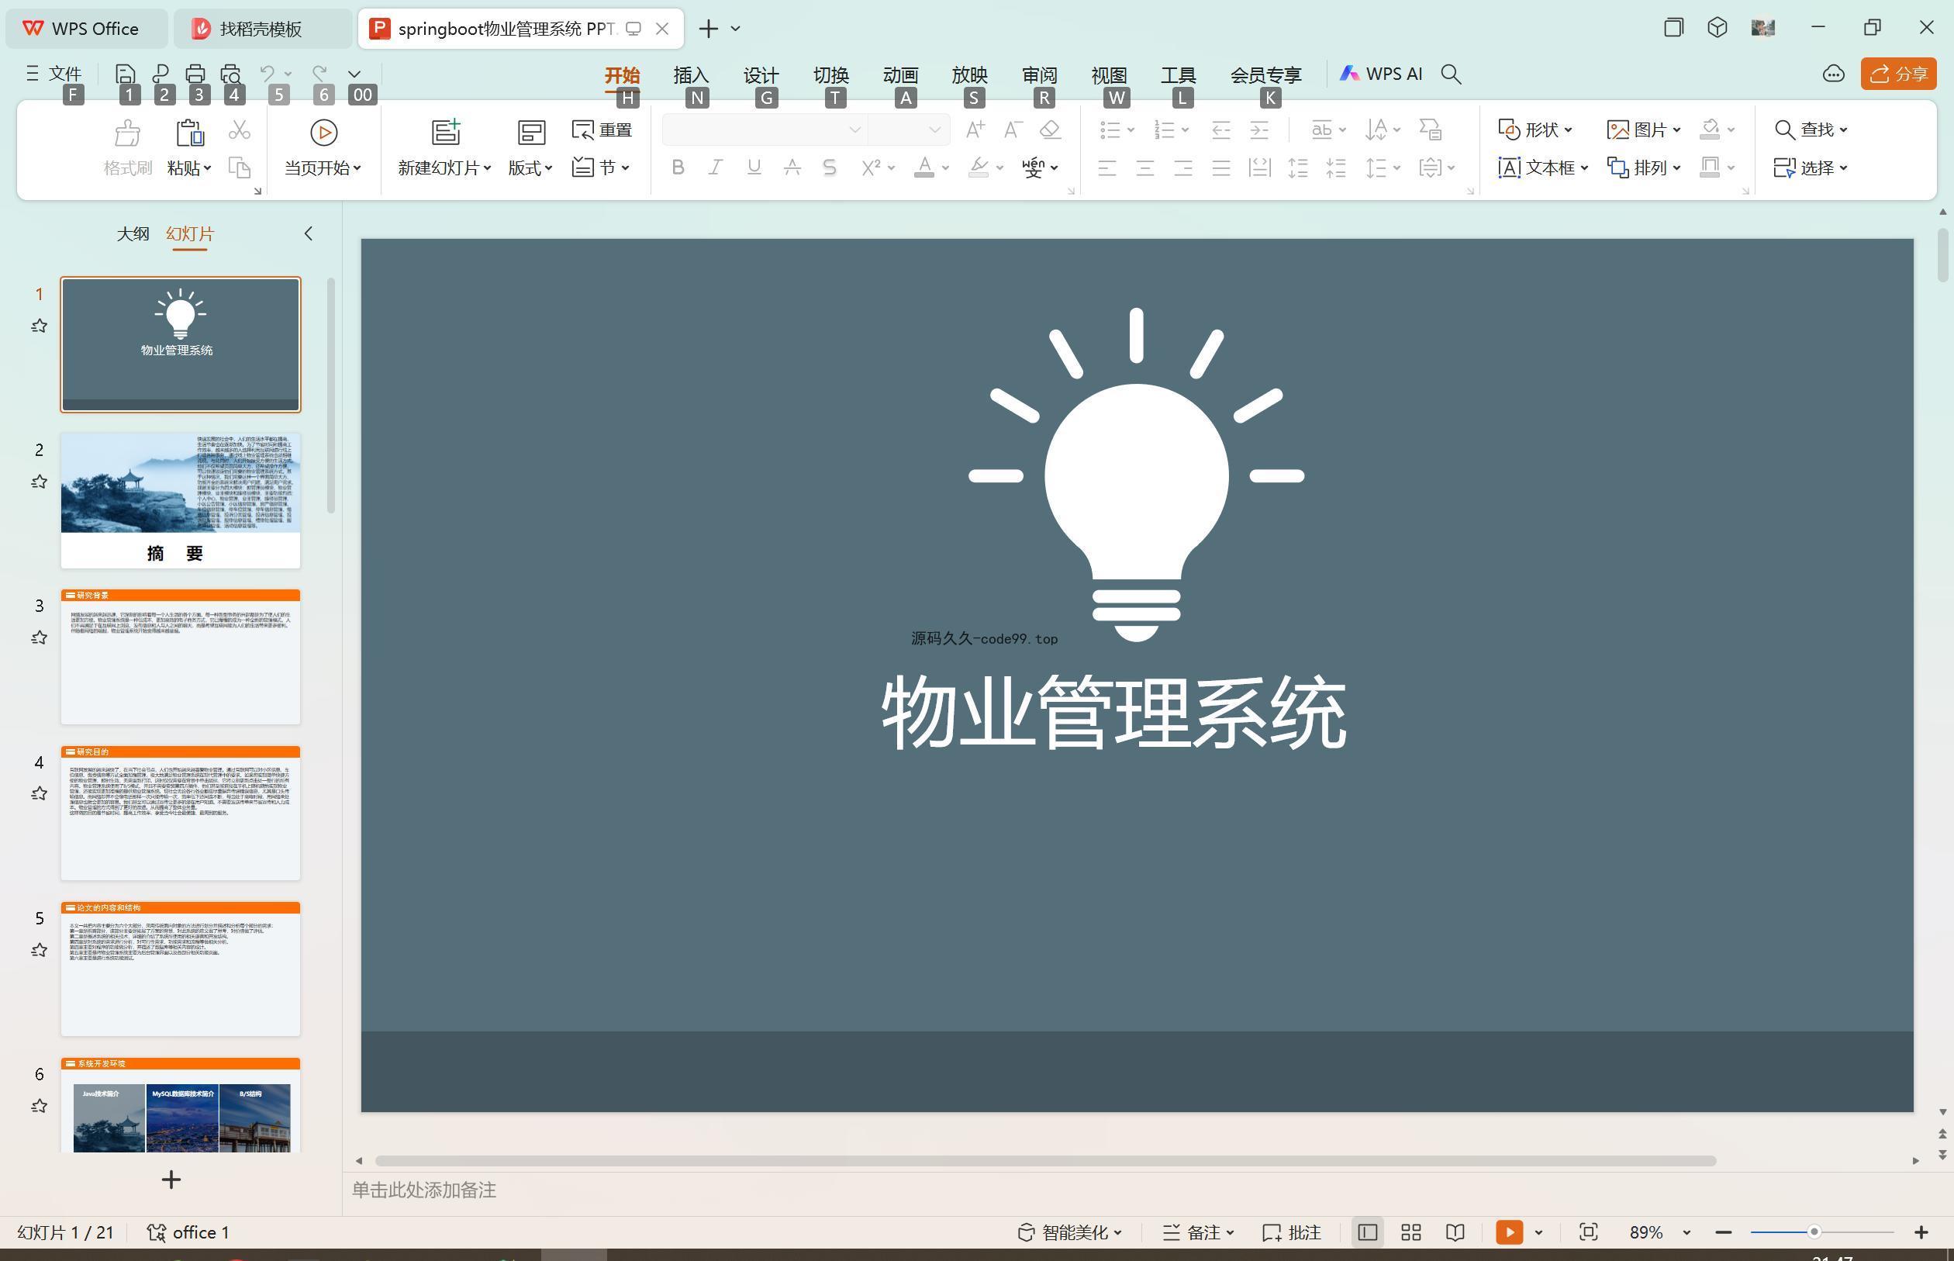Click the ribbon search magnifier icon
Screen dimensions: 1954x1261
pos(1451,74)
